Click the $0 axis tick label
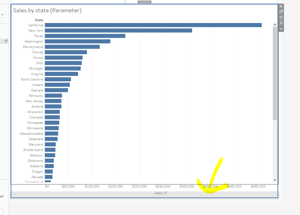Image resolution: width=300 pixels, height=215 pixels. (x=48, y=186)
